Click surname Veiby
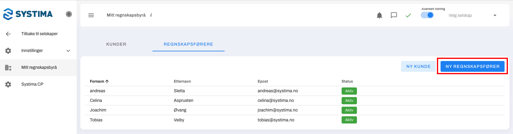The image size is (513, 134). pyautogui.click(x=179, y=120)
